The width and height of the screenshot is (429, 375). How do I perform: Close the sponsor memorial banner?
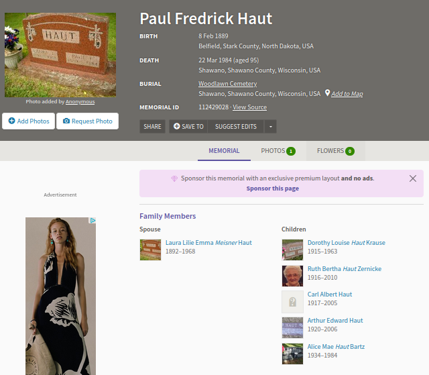click(413, 178)
